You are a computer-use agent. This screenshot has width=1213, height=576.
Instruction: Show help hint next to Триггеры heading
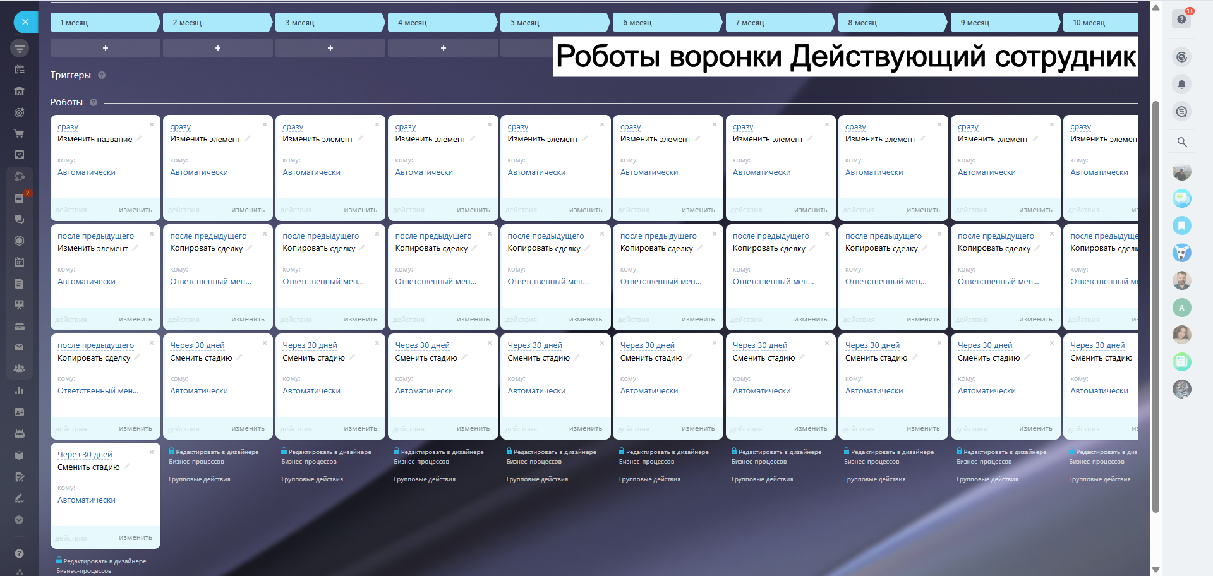click(x=102, y=75)
